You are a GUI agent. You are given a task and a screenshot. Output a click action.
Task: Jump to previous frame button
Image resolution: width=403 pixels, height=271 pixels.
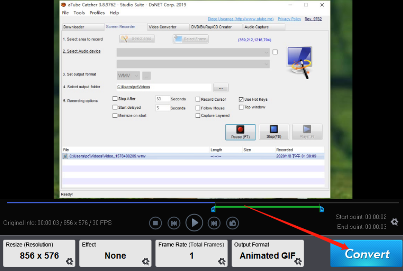[174, 223]
